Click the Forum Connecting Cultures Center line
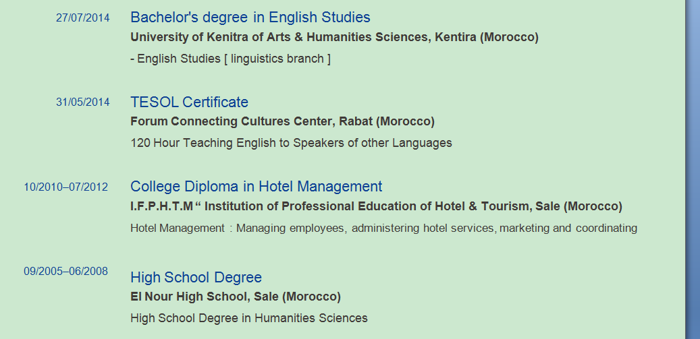700x339 pixels. pyautogui.click(x=282, y=121)
